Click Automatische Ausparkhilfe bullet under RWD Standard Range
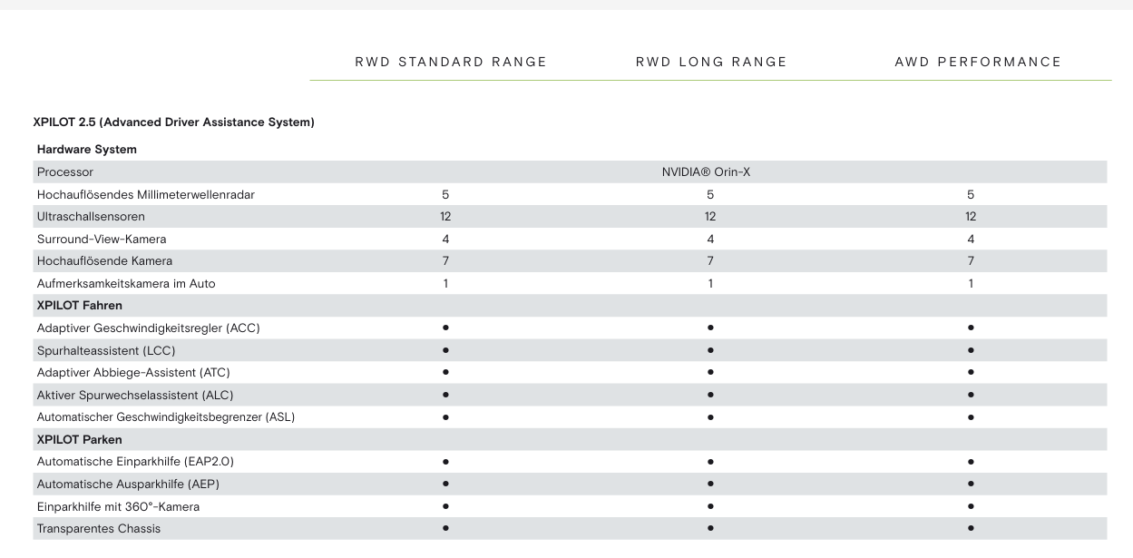This screenshot has height=558, width=1133. pyautogui.click(x=445, y=484)
